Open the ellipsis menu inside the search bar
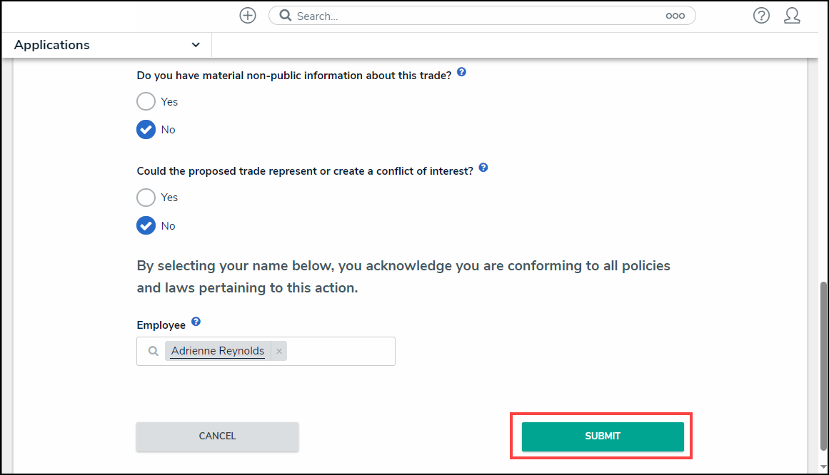Viewport: 829px width, 475px height. coord(675,15)
